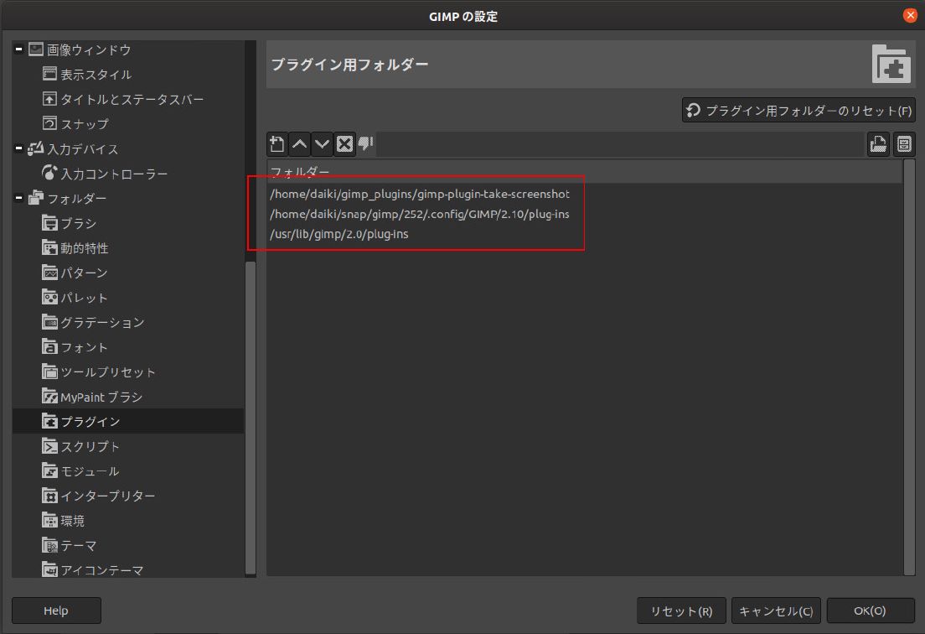Select the プラグイン folder entry
Viewport: 925px width, 634px height.
coord(127,422)
